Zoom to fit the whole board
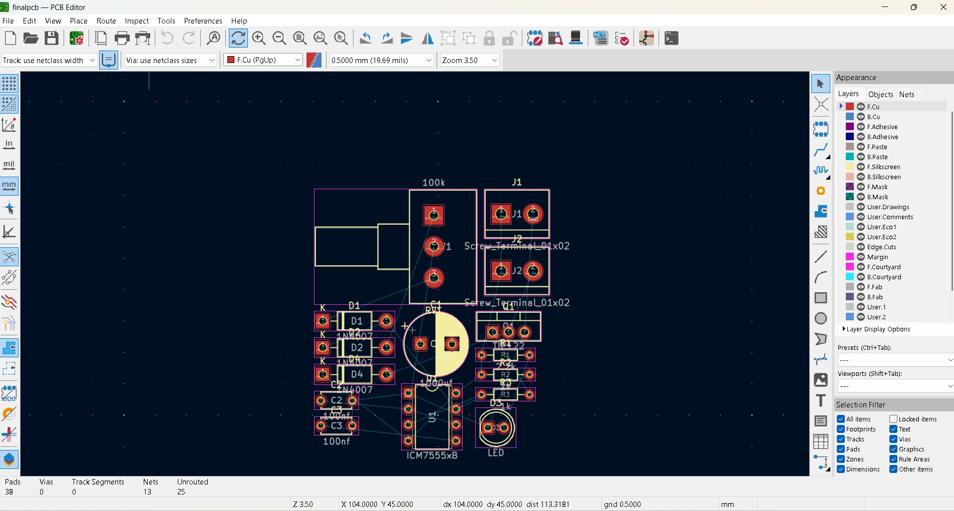954x511 pixels. (x=299, y=38)
